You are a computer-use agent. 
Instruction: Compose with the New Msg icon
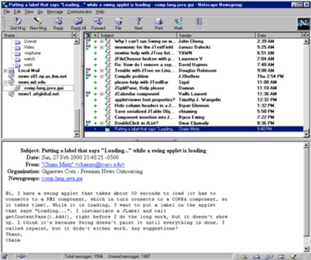(x=38, y=21)
